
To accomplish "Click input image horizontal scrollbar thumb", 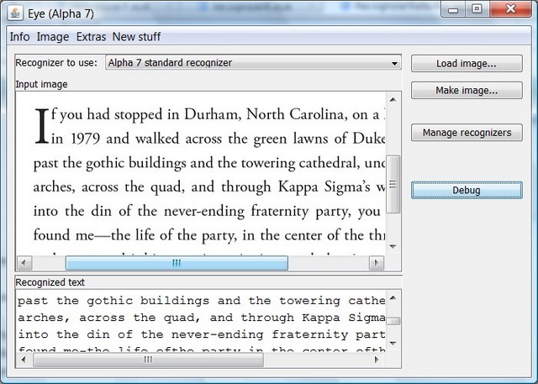I will pyautogui.click(x=177, y=263).
